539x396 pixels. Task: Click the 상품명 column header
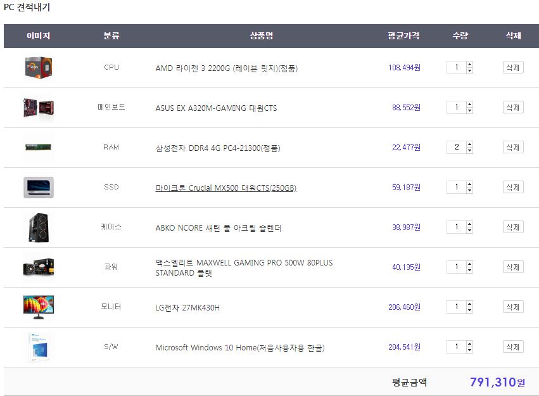coord(261,36)
